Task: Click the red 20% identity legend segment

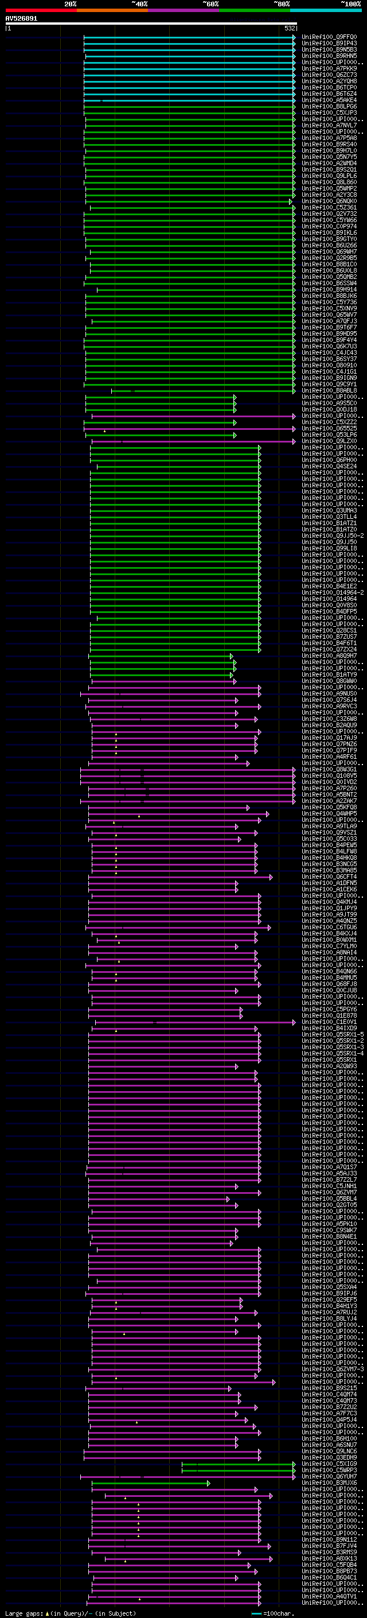Action: pyautogui.click(x=41, y=11)
